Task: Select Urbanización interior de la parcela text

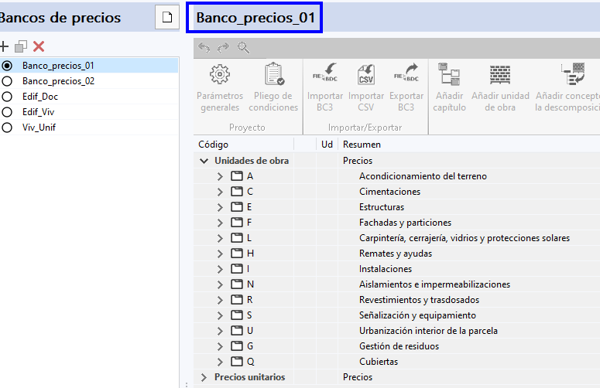Action: click(428, 331)
